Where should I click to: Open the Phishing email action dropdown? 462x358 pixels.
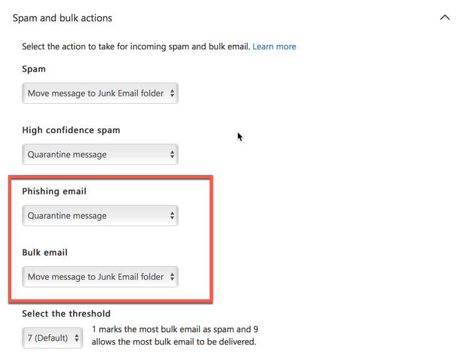(100, 216)
